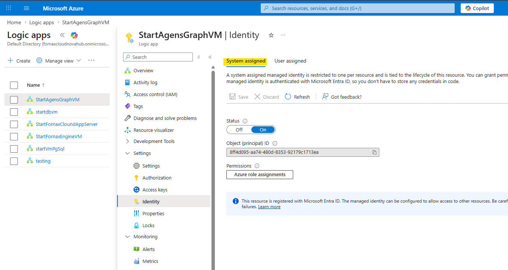The width and height of the screenshot is (508, 270).
Task: Click the Status info icon
Action: 245,121
